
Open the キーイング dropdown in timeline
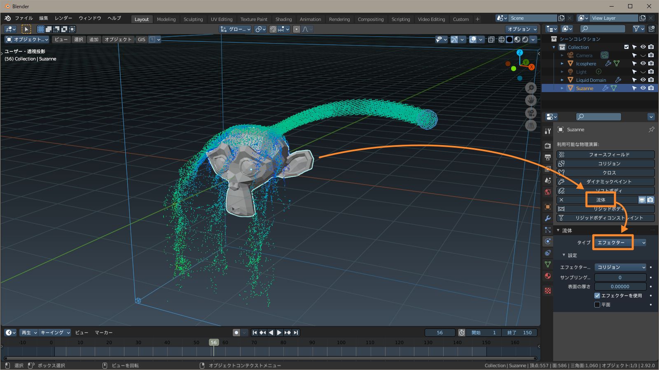(54, 333)
